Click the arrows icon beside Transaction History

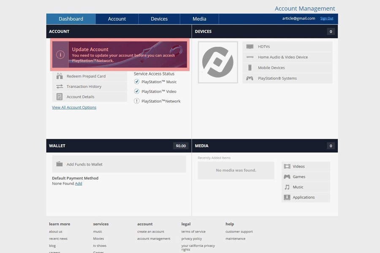click(60, 86)
